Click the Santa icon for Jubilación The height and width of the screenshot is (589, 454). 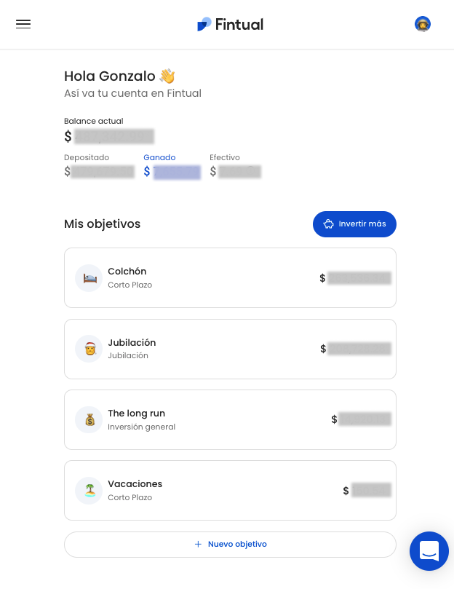[89, 349]
